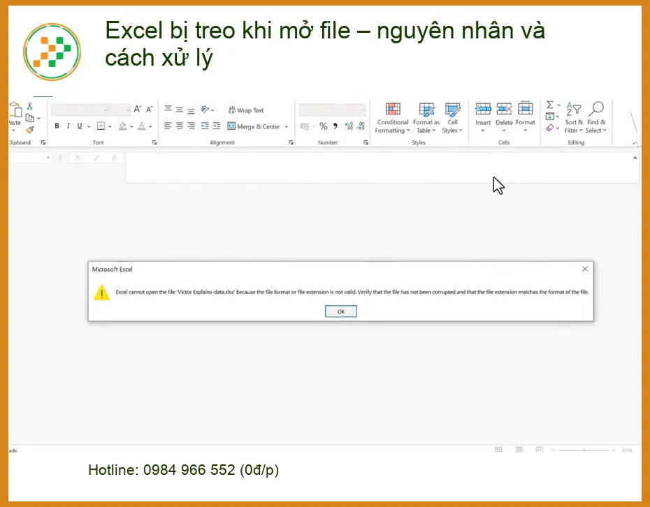Adjust the zoom slider in status bar
This screenshot has width=650, height=507.
pos(584,450)
